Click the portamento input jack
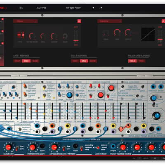 pyautogui.click(x=42, y=146)
